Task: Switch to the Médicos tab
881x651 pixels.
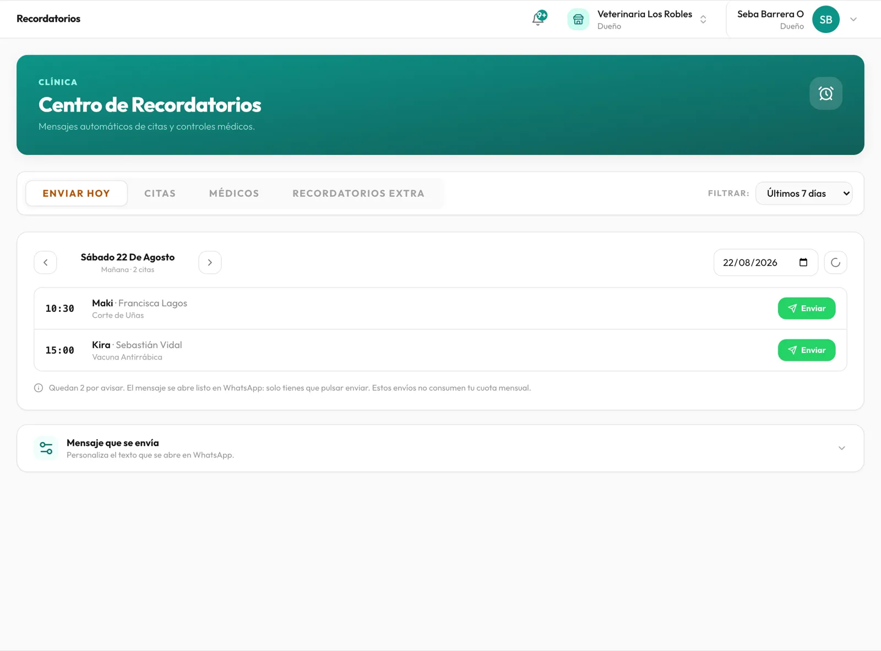Action: (x=234, y=194)
